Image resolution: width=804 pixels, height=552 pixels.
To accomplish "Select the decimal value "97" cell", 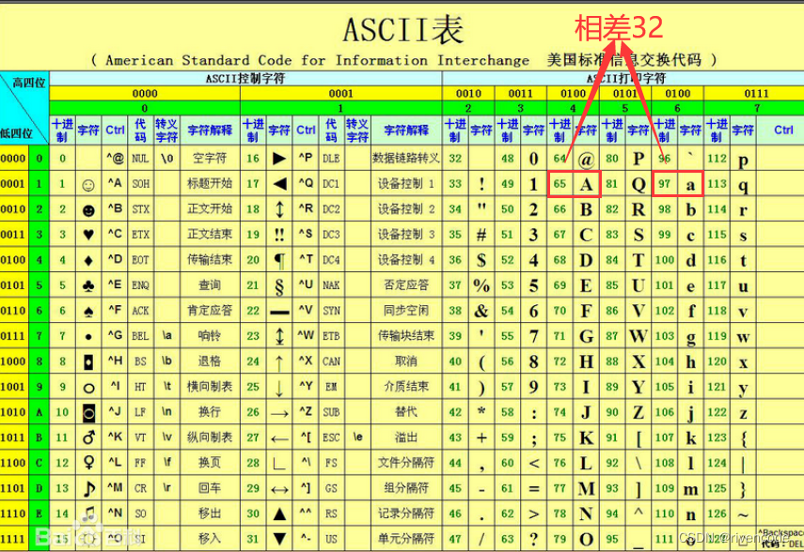I will click(664, 183).
